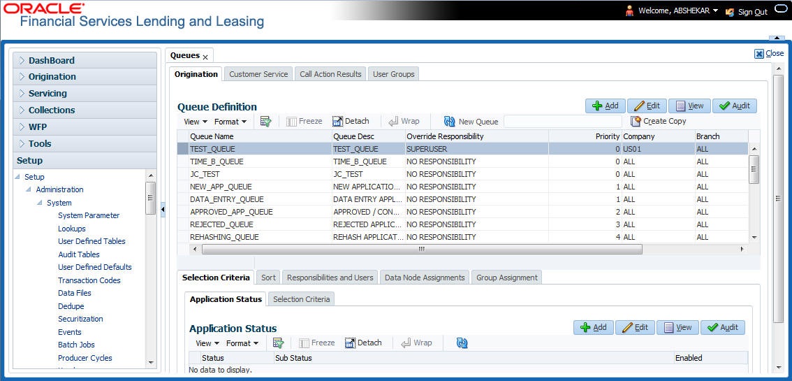The width and height of the screenshot is (792, 381).
Task: Detach the Queue Definition table
Action: pos(351,121)
